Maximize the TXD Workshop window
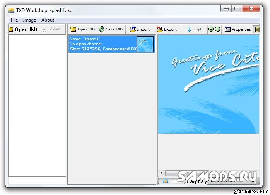Image resolution: width=270 pixels, height=195 pixels. 237,9
